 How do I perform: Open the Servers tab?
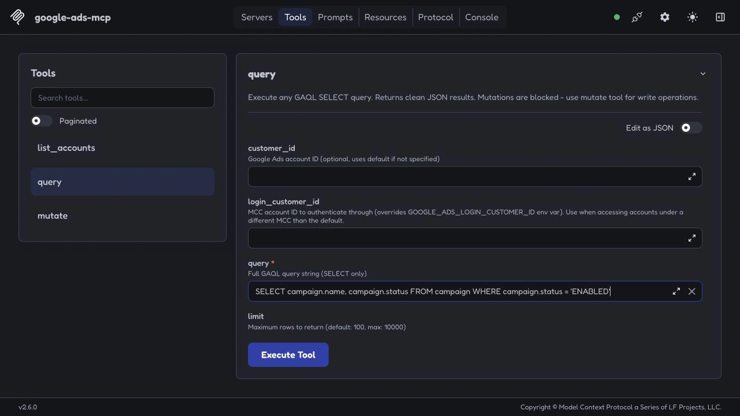257,17
